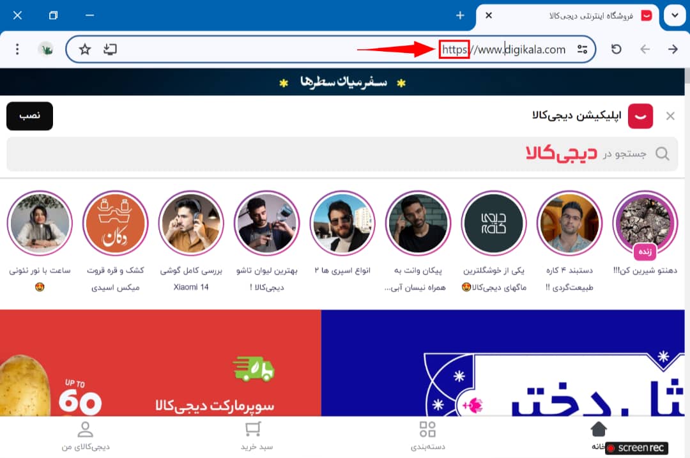This screenshot has height=458, width=690.
Task: Click the Digikala search field
Action: [x=342, y=154]
